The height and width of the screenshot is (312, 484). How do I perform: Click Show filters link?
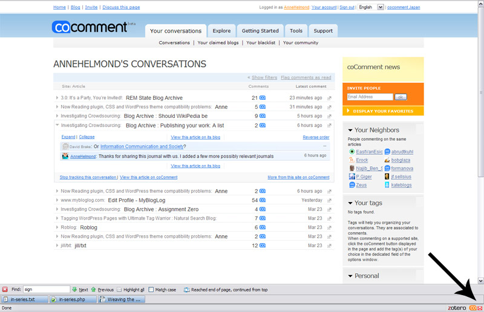tap(264, 77)
